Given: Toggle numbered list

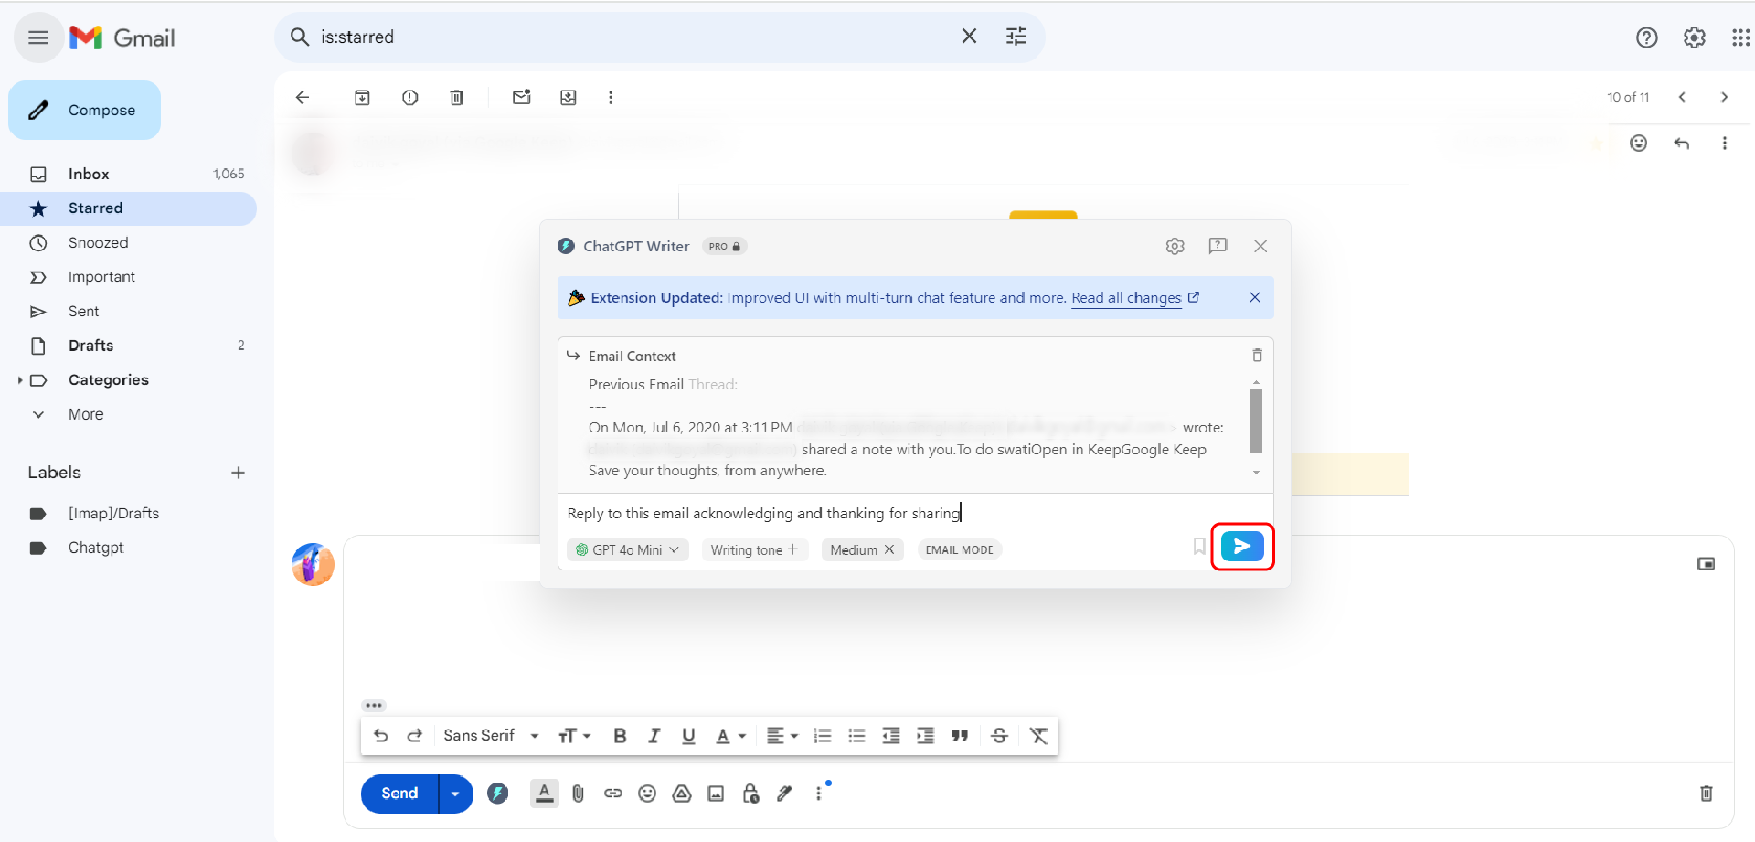Looking at the screenshot, I should pos(823,736).
